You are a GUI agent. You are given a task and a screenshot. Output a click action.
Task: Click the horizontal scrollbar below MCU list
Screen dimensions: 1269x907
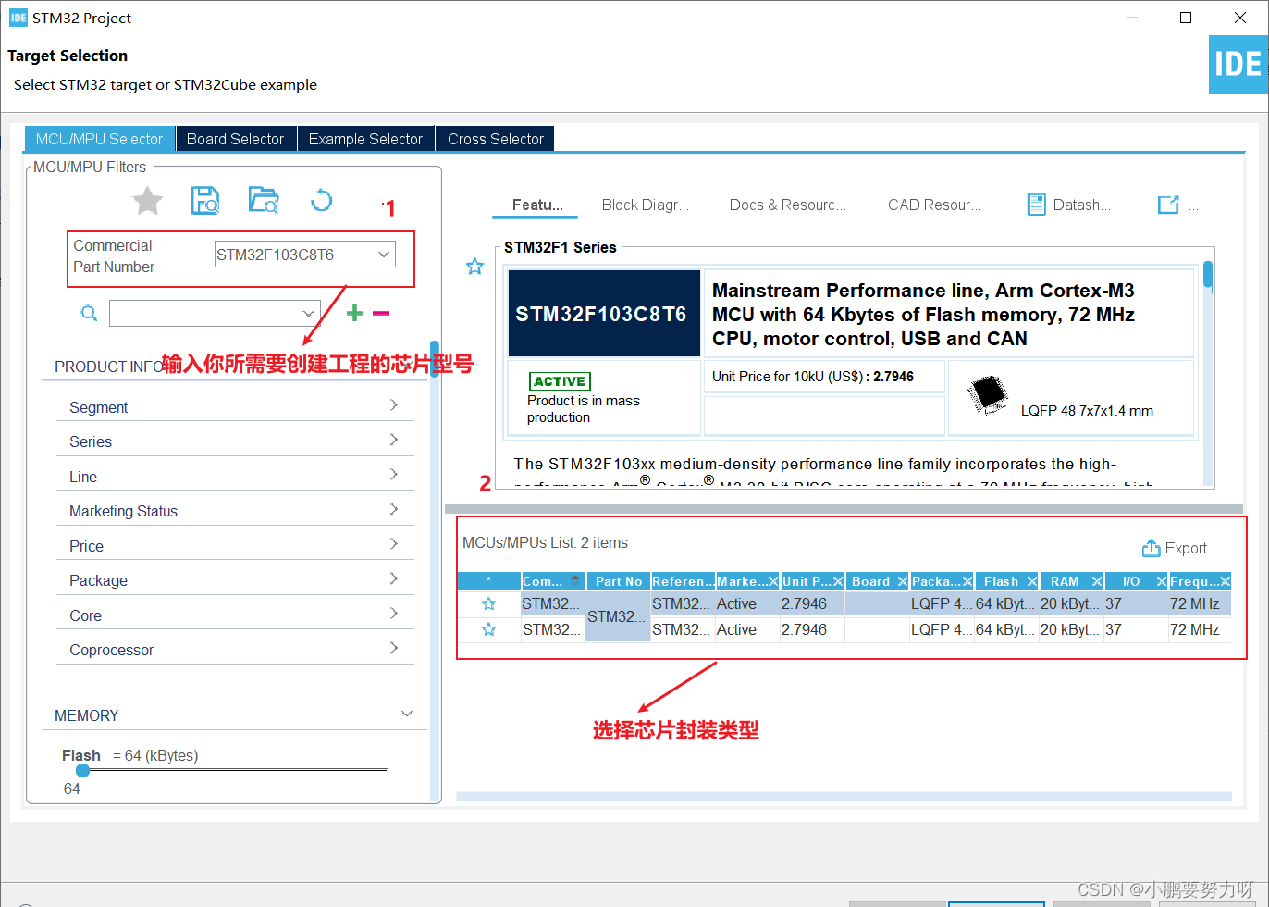pos(844,796)
